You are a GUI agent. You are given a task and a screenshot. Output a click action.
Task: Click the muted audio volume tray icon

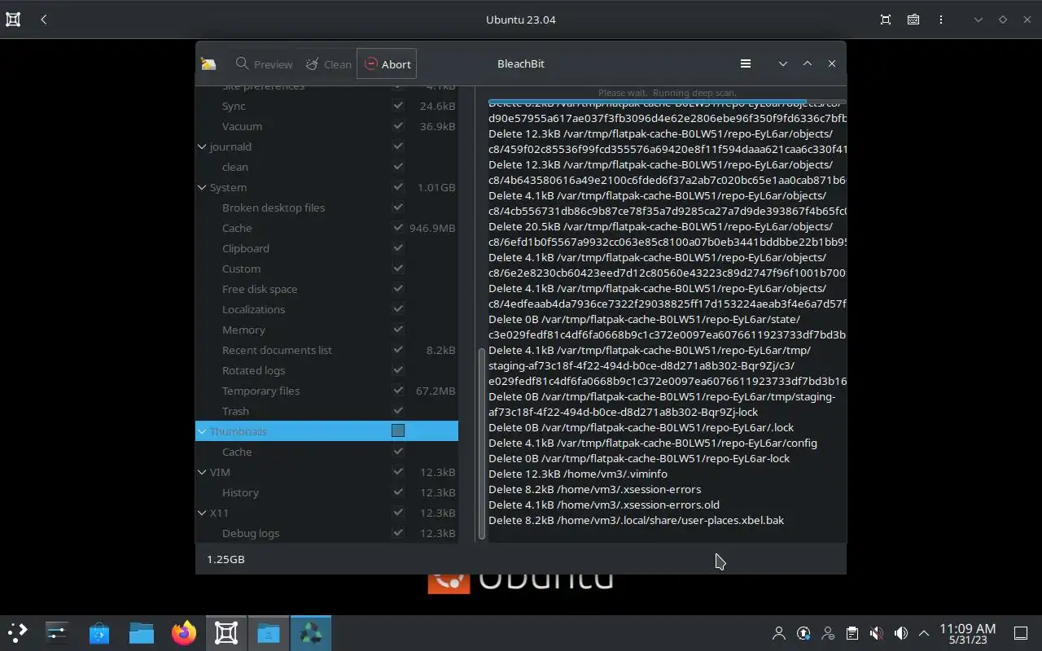[876, 633]
